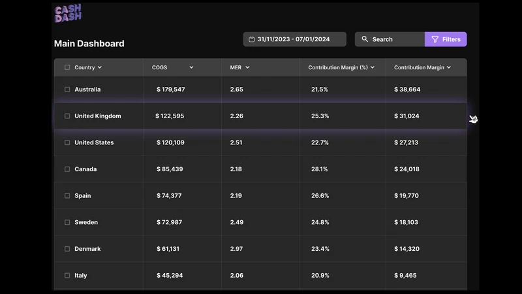Select the United States country name
The width and height of the screenshot is (522, 294).
(94, 142)
